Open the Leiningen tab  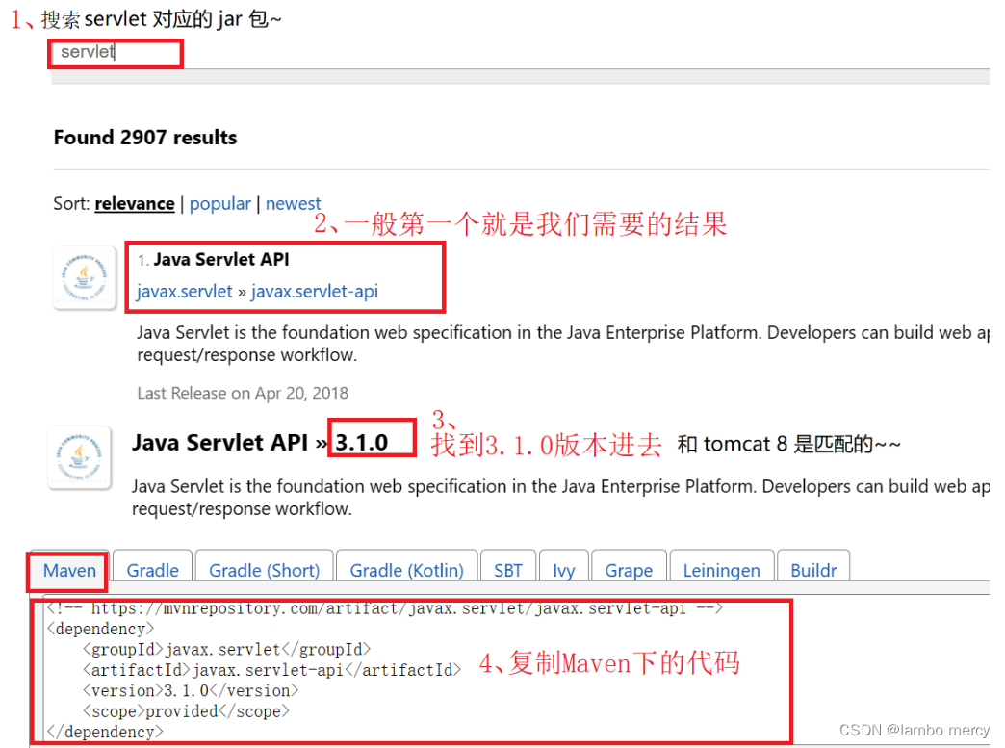pos(722,570)
